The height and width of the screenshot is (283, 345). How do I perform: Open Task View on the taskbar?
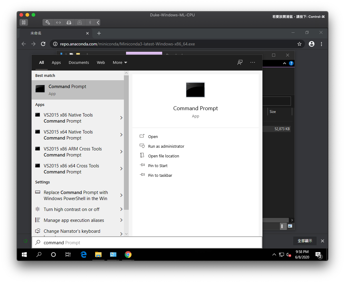coord(68,255)
